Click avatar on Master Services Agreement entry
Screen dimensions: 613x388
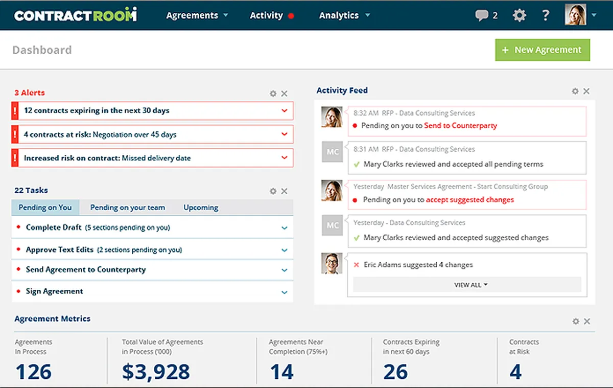tap(332, 190)
